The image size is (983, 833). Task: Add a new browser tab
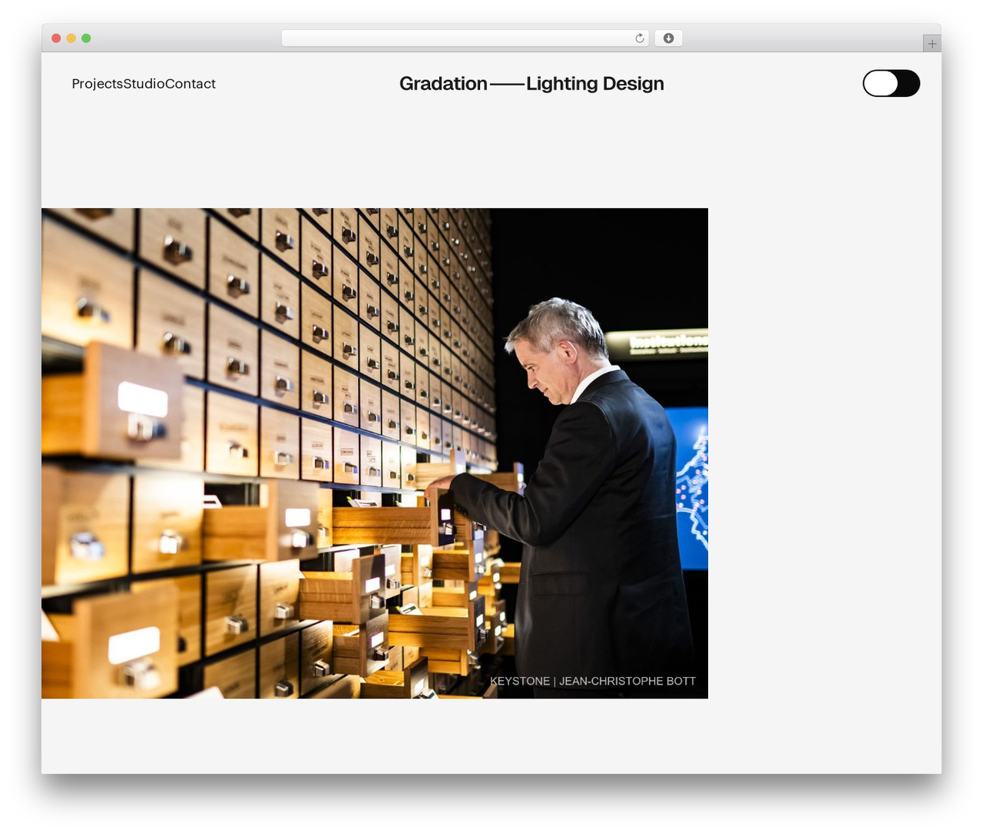pos(932,44)
